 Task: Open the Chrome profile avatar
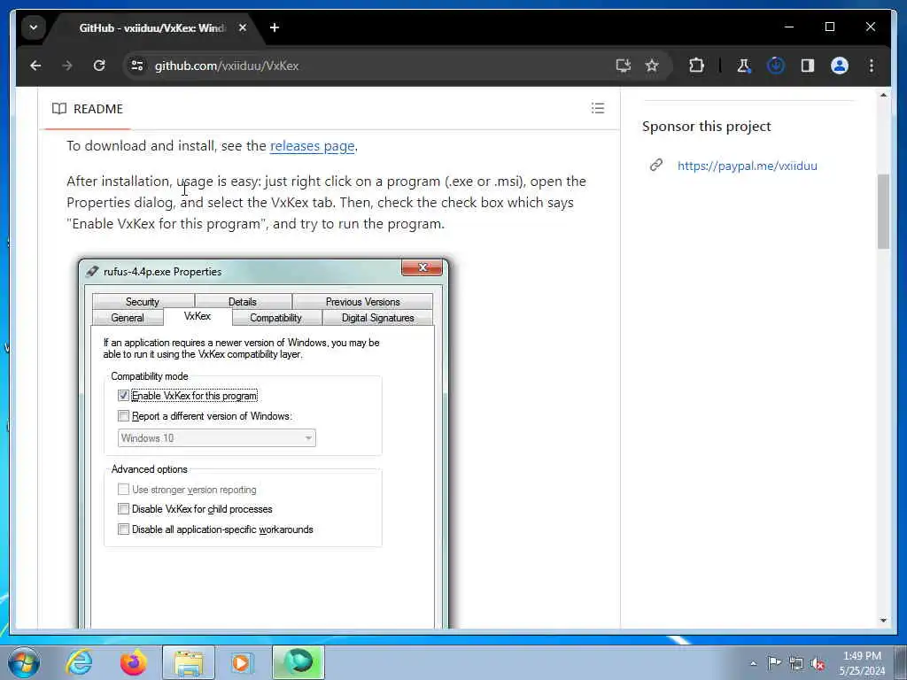click(x=840, y=66)
